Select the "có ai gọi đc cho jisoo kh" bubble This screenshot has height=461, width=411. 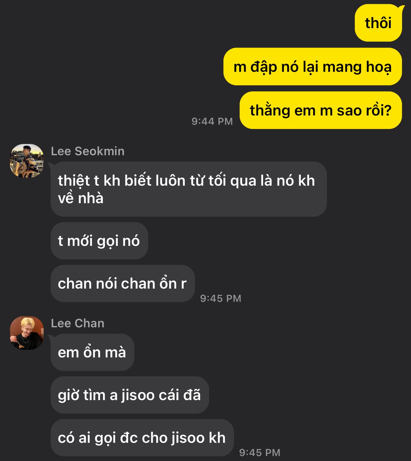142,438
